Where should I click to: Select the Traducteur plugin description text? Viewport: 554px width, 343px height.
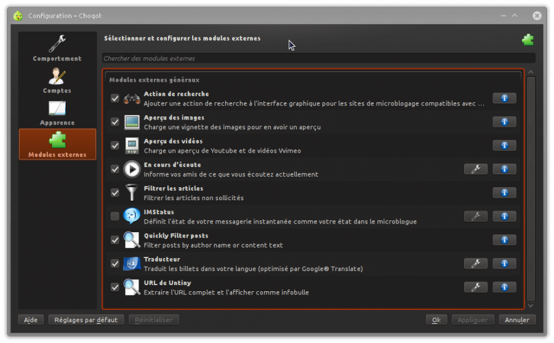pyautogui.click(x=254, y=268)
